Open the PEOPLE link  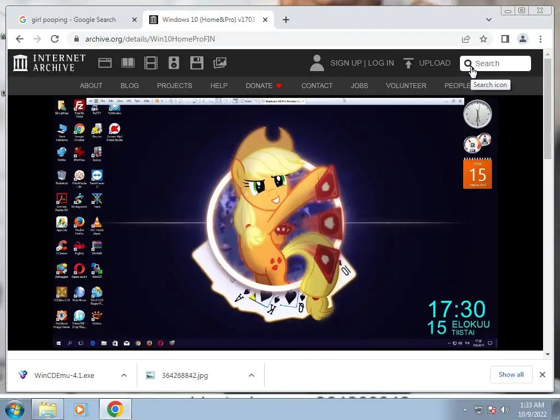[457, 86]
